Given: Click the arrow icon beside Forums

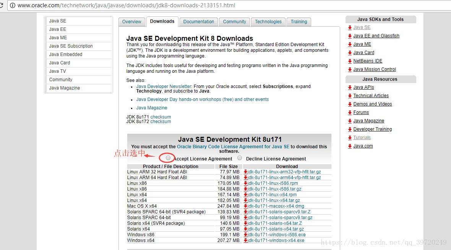Looking at the screenshot, I should [x=350, y=113].
